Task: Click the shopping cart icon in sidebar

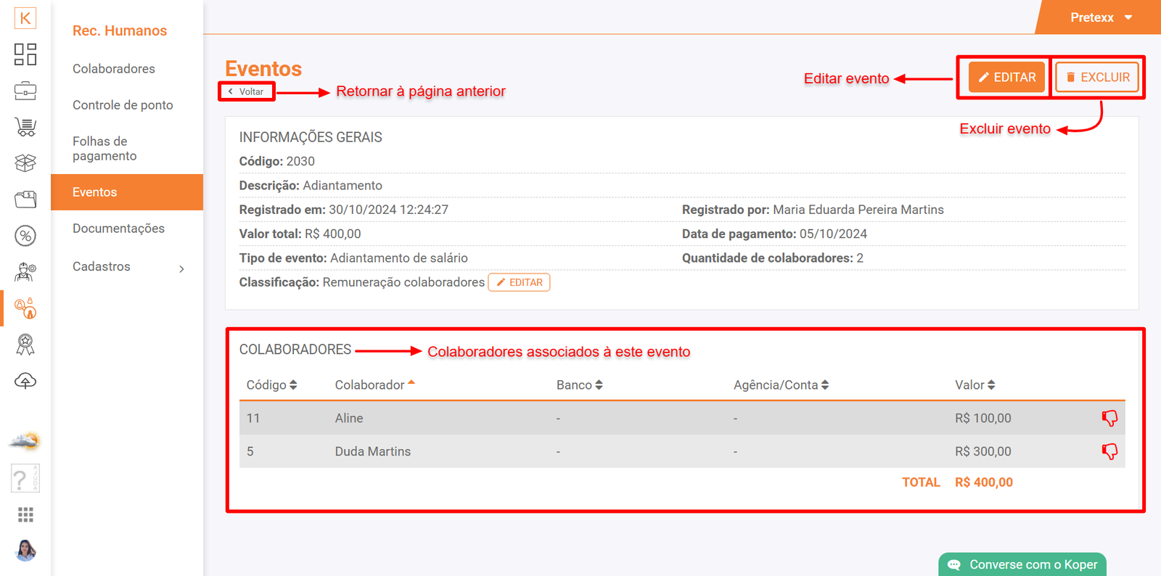Action: (x=25, y=127)
